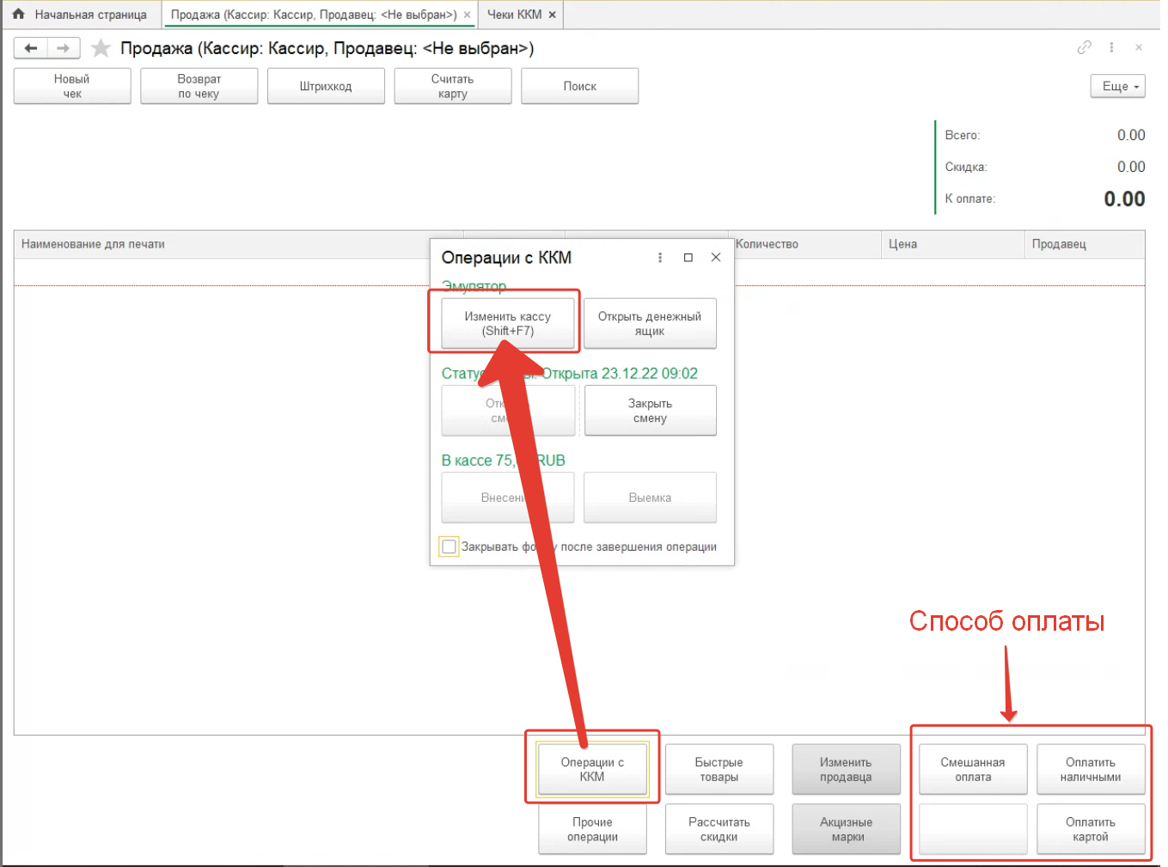The width and height of the screenshot is (1168, 867).
Task: Expand the Еще dropdown menu
Action: point(1117,87)
